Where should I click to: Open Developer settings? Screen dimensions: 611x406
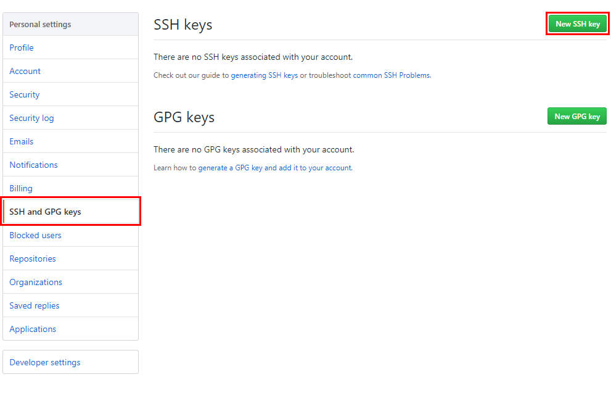44,362
